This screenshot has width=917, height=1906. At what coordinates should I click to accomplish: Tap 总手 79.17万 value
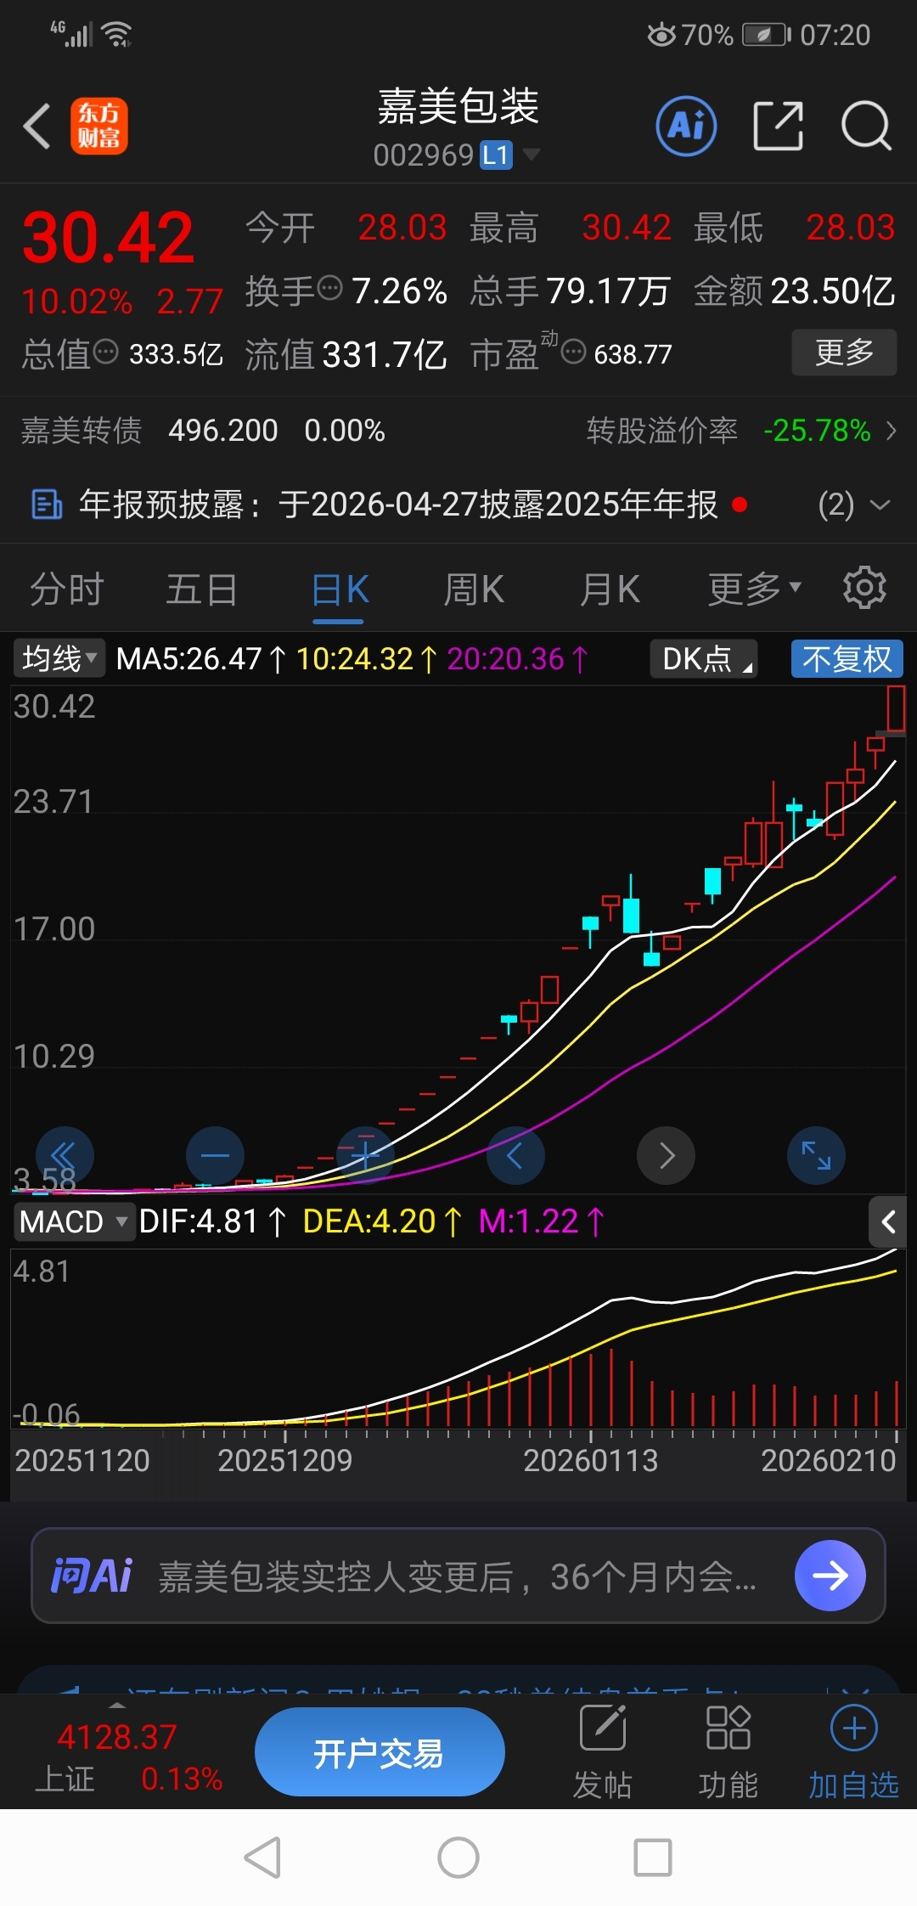pyautogui.click(x=608, y=291)
